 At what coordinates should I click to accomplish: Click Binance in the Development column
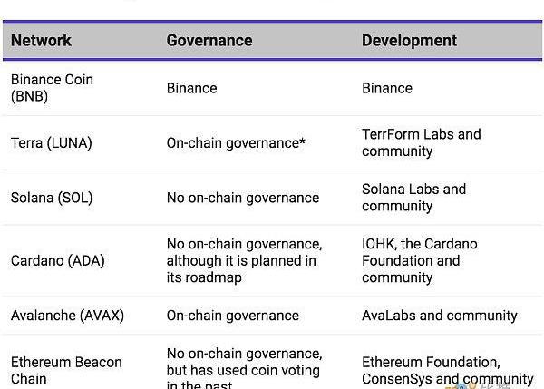click(387, 88)
